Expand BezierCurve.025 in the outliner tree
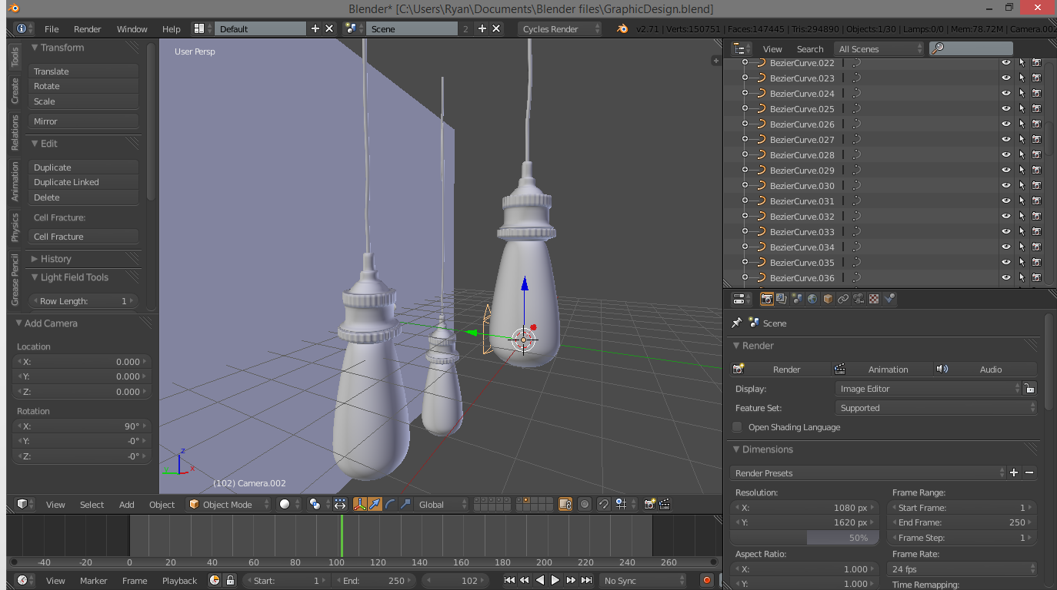The image size is (1057, 590). (x=745, y=109)
